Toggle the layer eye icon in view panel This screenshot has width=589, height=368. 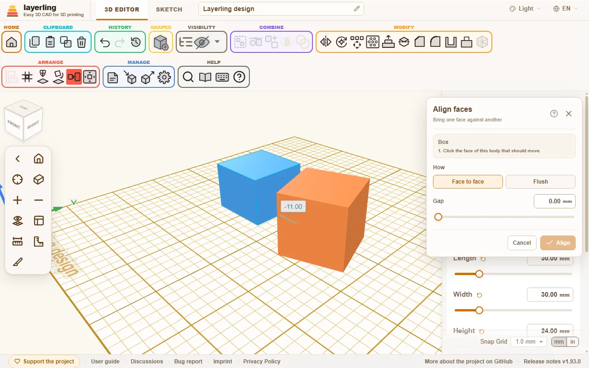[x=17, y=221]
